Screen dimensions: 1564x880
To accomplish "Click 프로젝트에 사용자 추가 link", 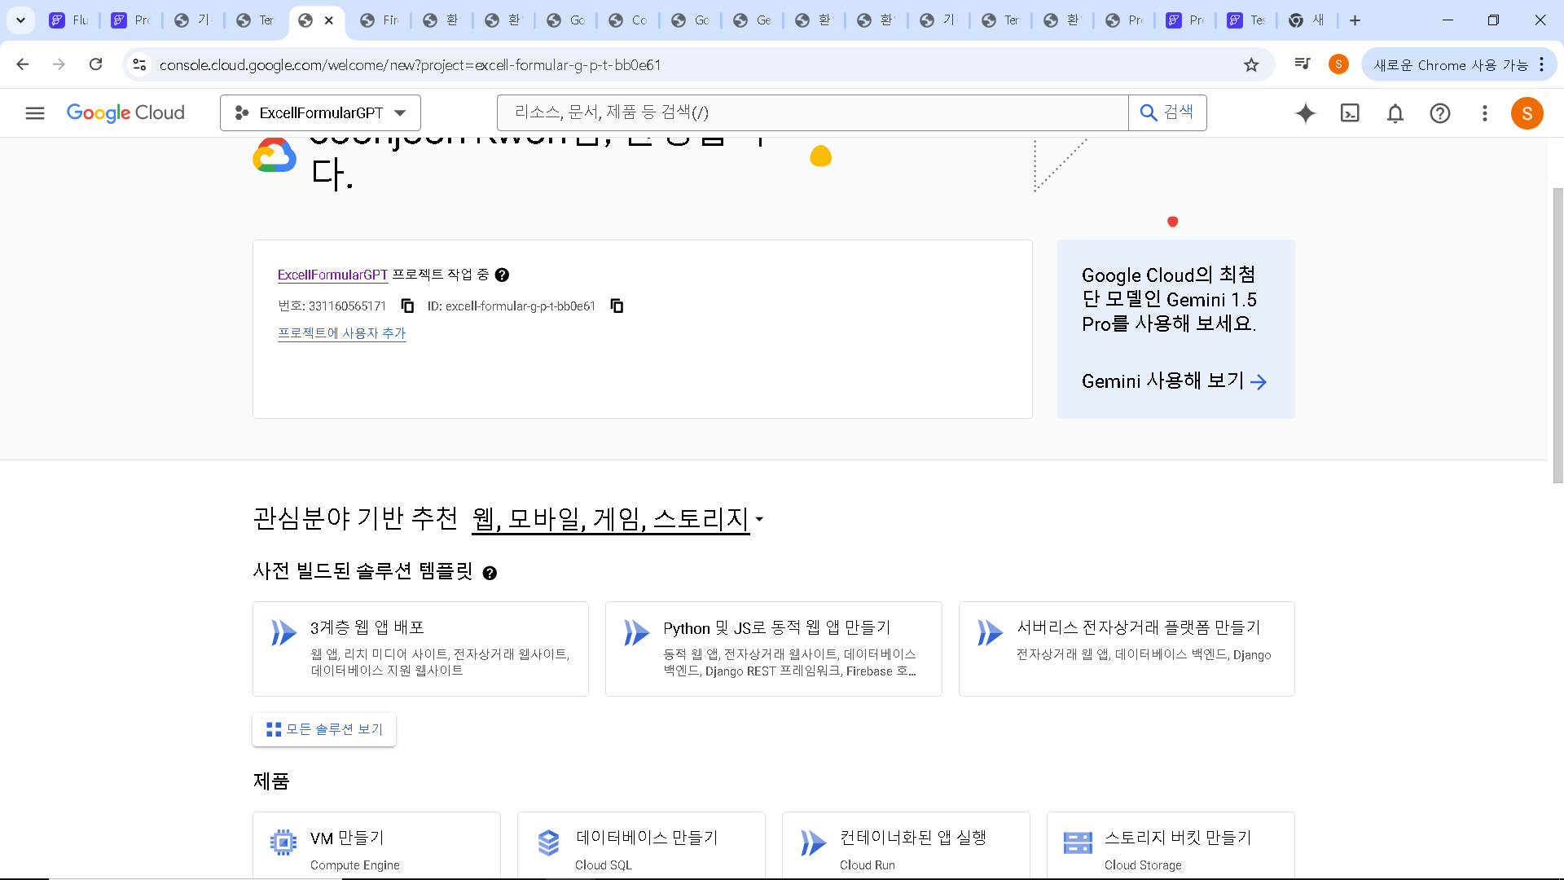I will click(342, 333).
